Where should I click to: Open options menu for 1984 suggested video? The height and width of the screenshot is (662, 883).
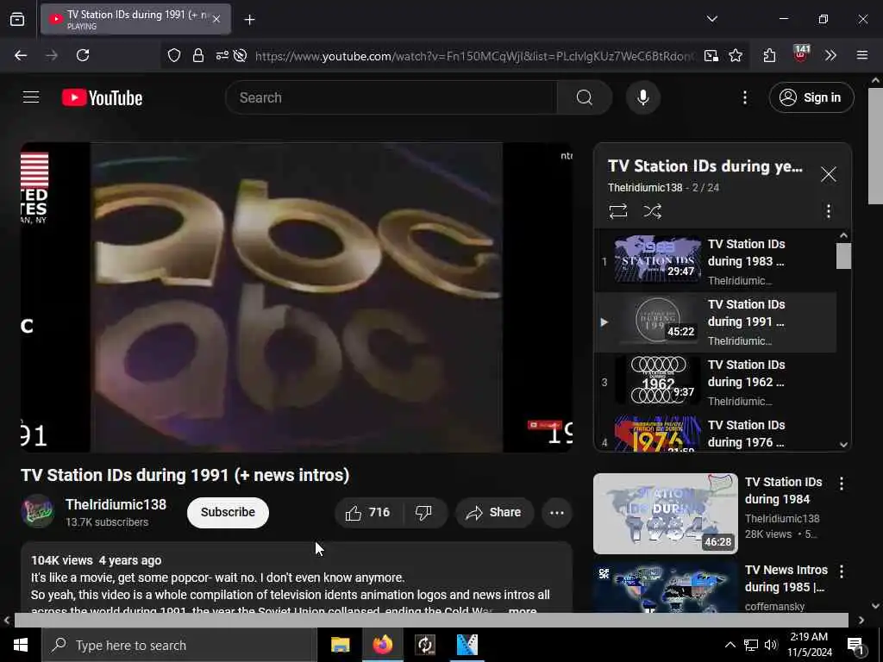842,484
